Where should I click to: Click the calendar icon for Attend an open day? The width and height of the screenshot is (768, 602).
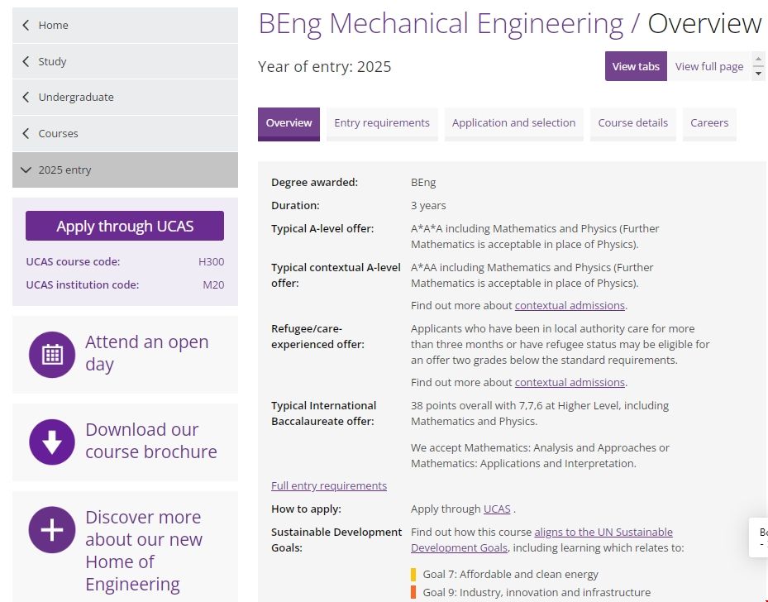pos(51,353)
